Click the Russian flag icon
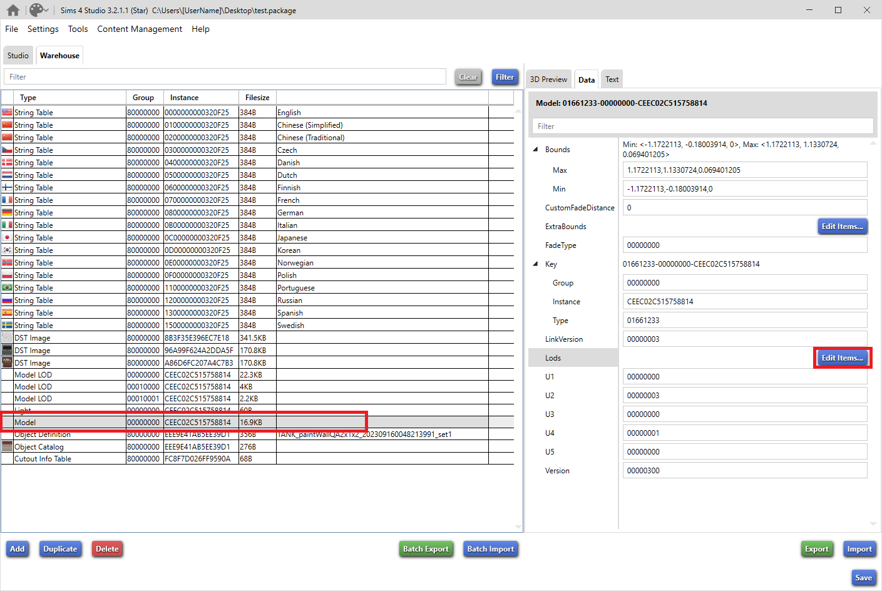This screenshot has width=882, height=591. tap(7, 301)
